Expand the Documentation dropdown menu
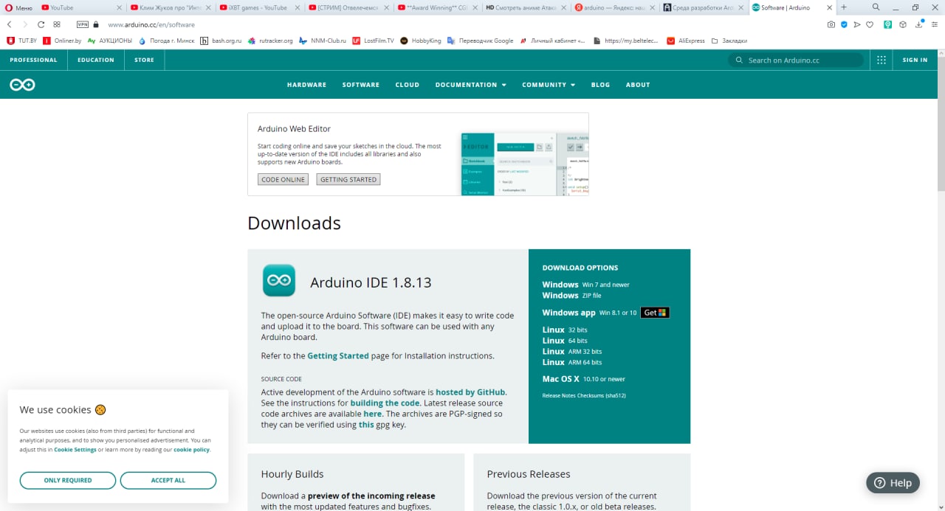Screen dimensions: 945x511 pos(470,85)
